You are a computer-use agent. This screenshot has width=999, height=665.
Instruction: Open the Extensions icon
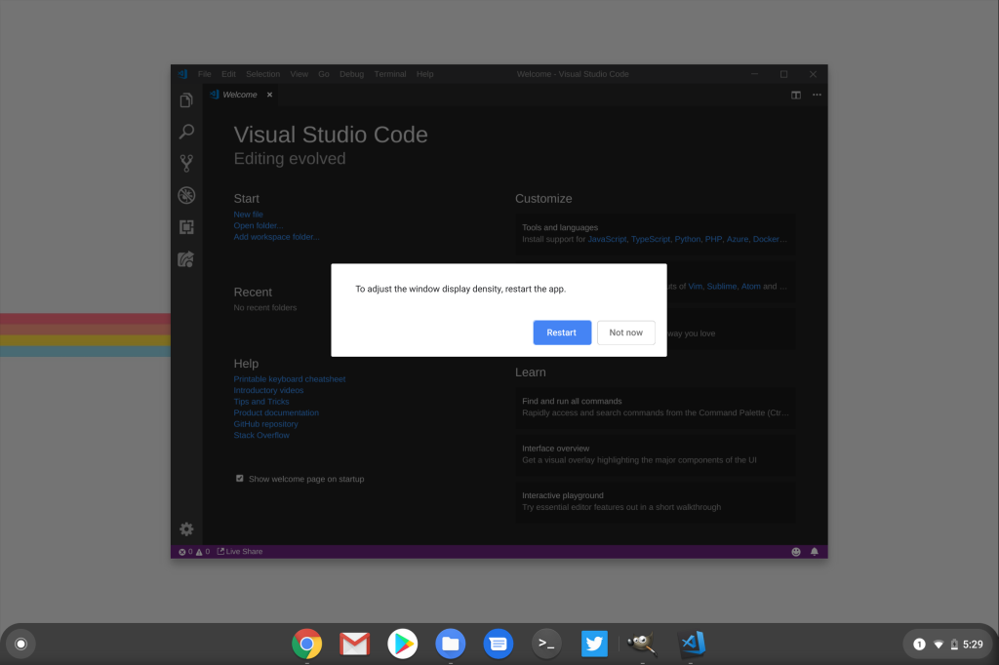pyautogui.click(x=186, y=227)
